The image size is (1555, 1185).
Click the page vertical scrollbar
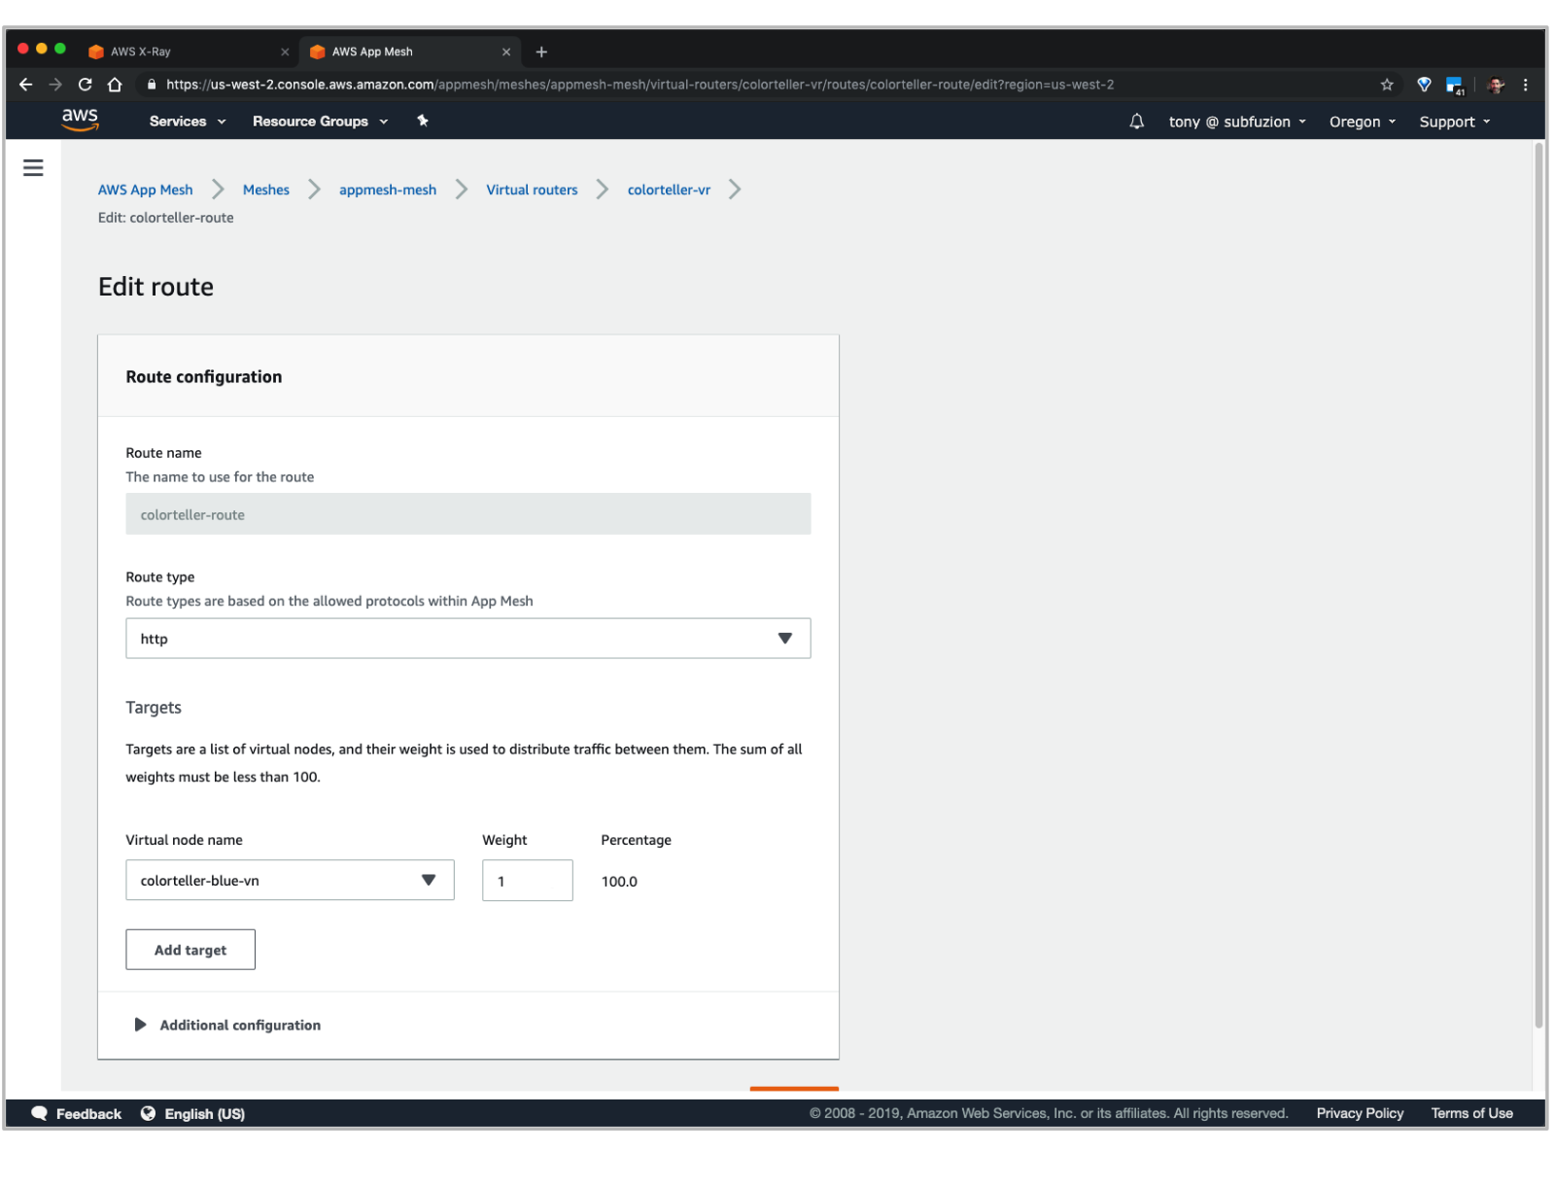coord(1538,583)
